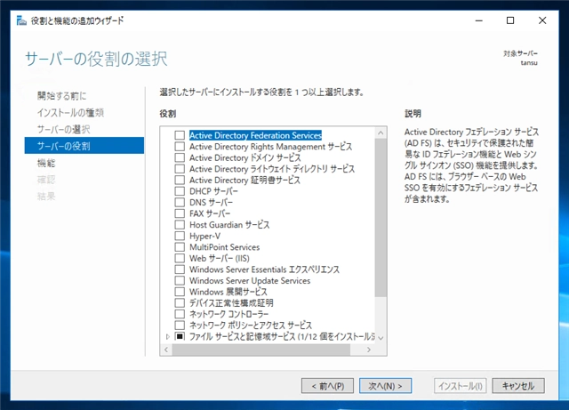Select the Web サーバー (IIS) label

point(220,258)
